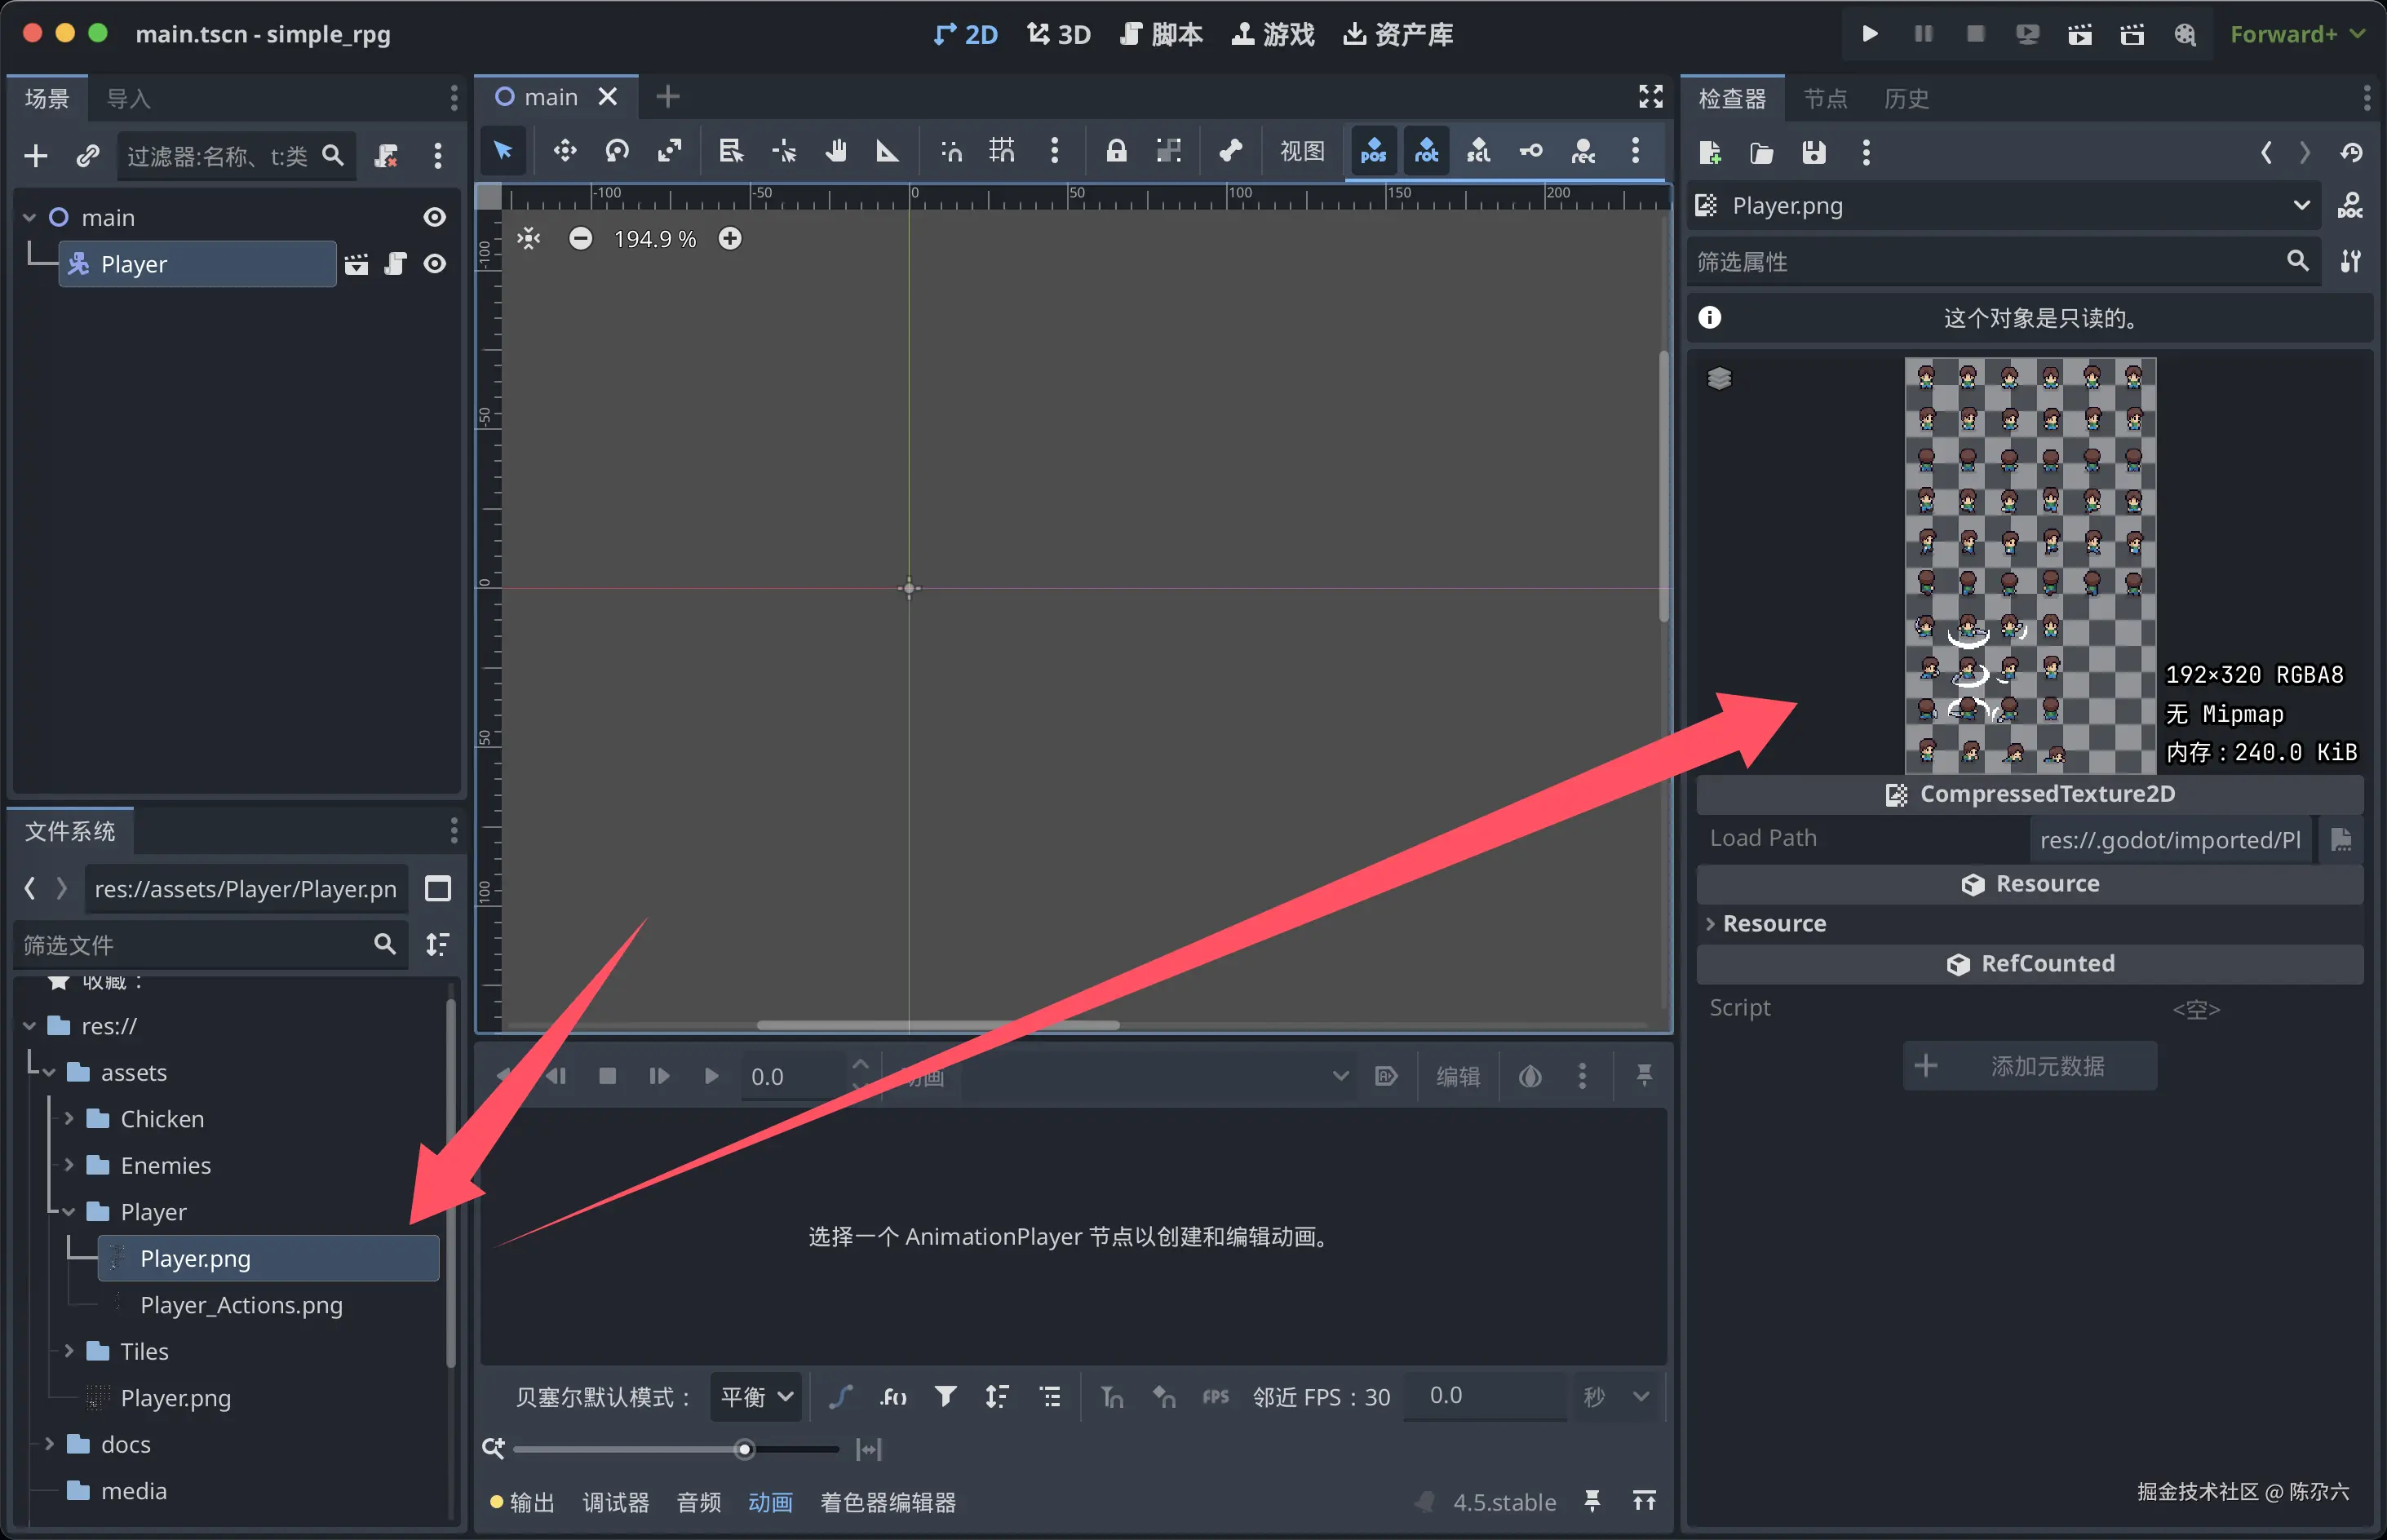Select the Ruler measure tool
Image resolution: width=2387 pixels, height=1540 pixels.
(x=887, y=152)
